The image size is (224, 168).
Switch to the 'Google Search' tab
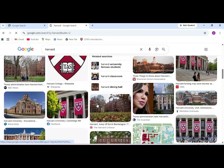(x=27, y=26)
